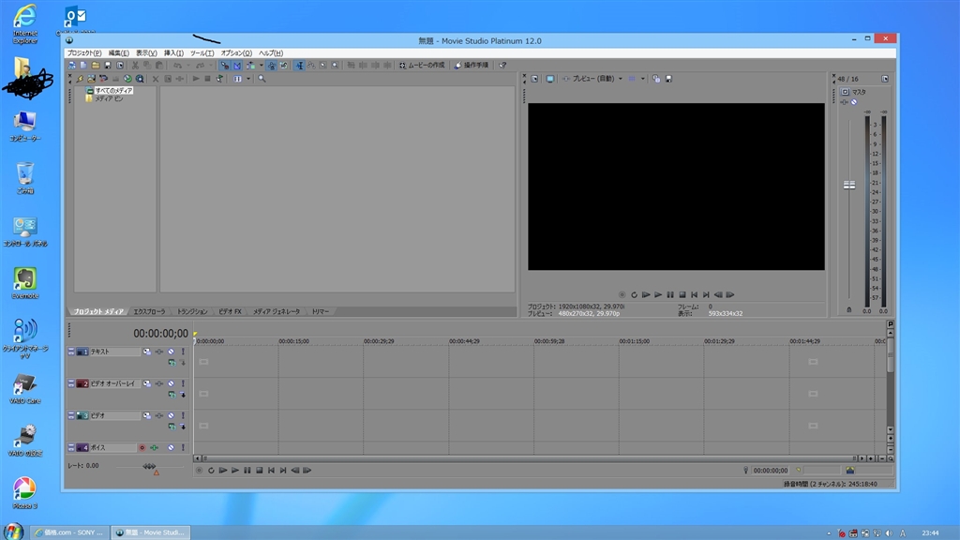Play from timeline transport bar

235,471
